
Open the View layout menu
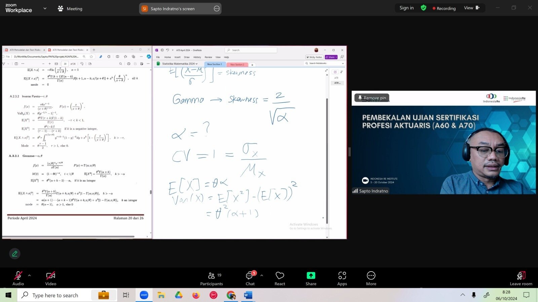[471, 8]
